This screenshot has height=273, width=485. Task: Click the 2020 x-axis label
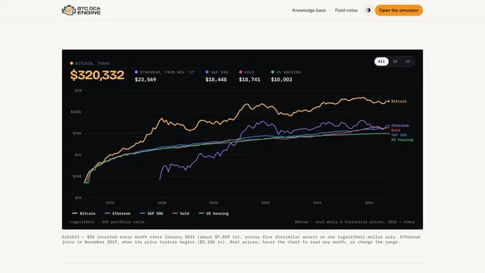(214, 202)
